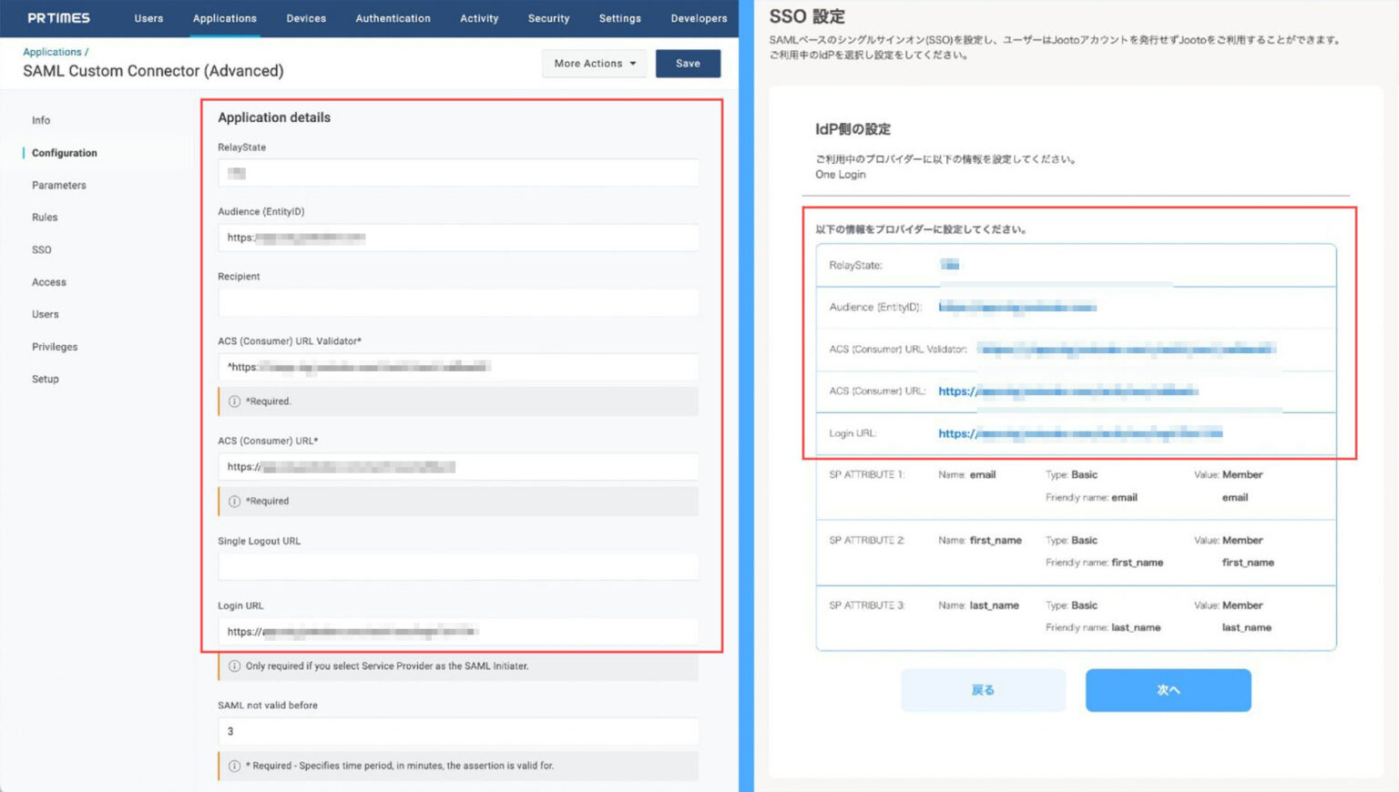Open the Developers menu
The image size is (1399, 792).
[699, 18]
